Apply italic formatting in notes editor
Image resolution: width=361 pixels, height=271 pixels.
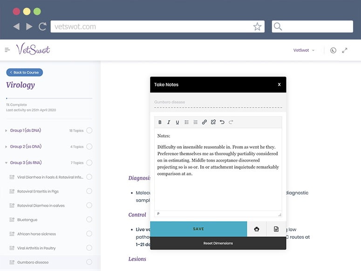point(169,122)
